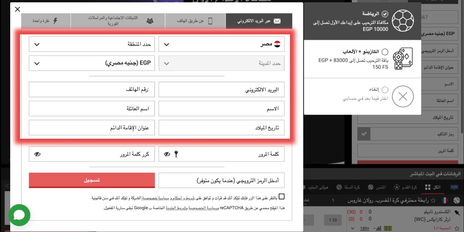Open Google's سياسة الخصوصية link

tap(203, 208)
